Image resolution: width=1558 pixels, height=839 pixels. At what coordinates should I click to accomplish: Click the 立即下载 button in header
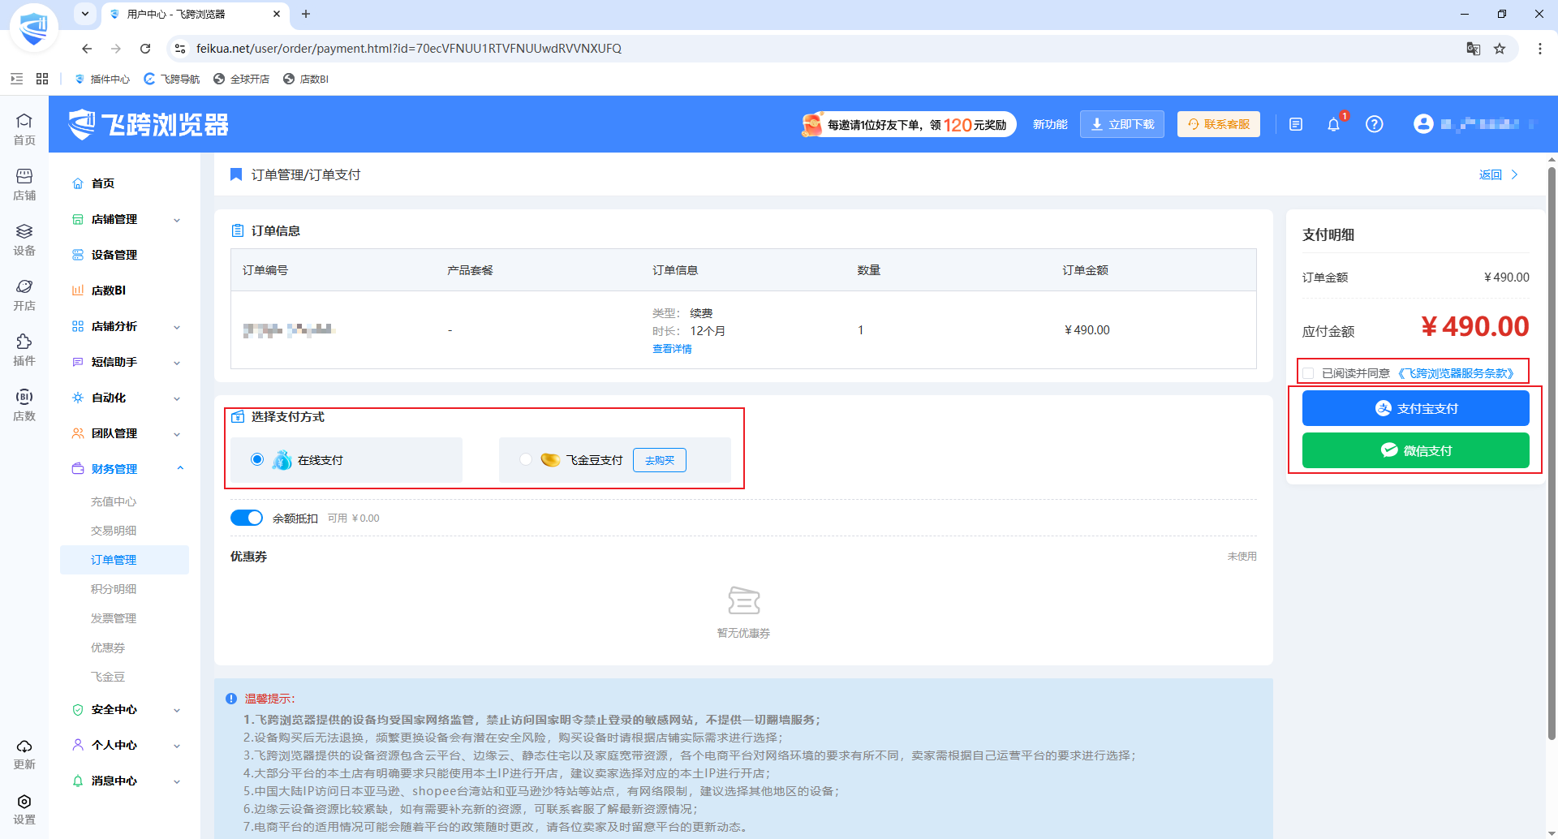pyautogui.click(x=1122, y=124)
